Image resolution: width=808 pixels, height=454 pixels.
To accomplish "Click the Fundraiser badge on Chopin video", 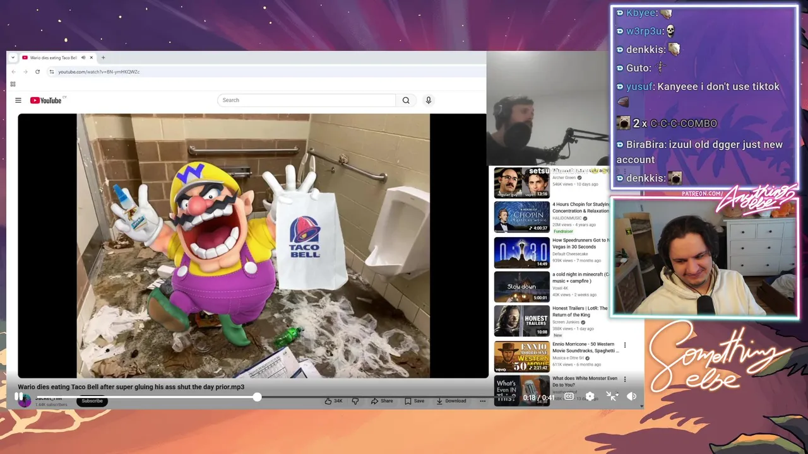I will 563,231.
